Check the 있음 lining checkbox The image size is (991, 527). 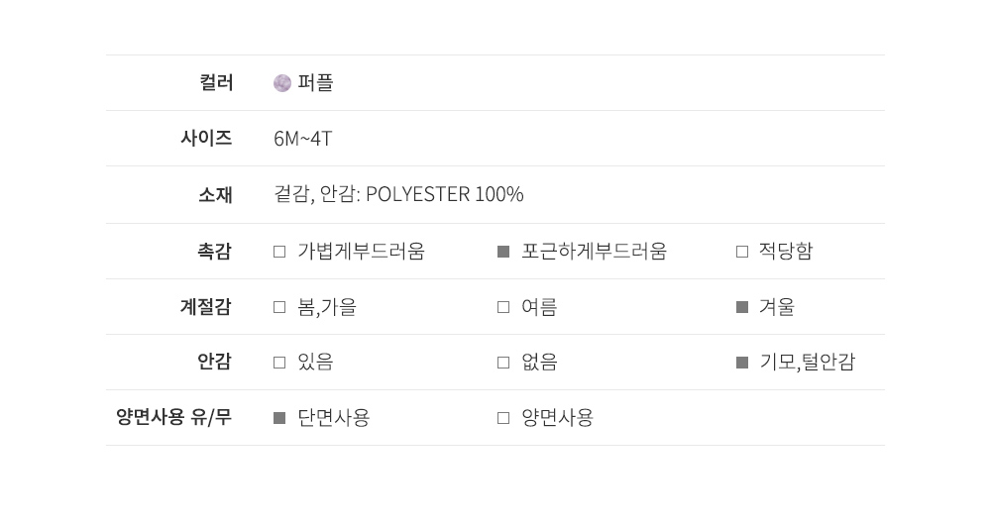tap(279, 363)
